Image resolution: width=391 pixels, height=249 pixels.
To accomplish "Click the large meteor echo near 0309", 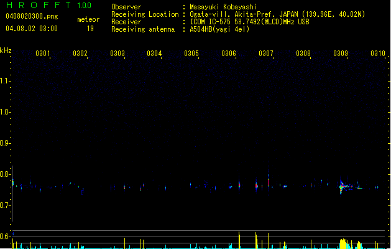I will pyautogui.click(x=346, y=186).
